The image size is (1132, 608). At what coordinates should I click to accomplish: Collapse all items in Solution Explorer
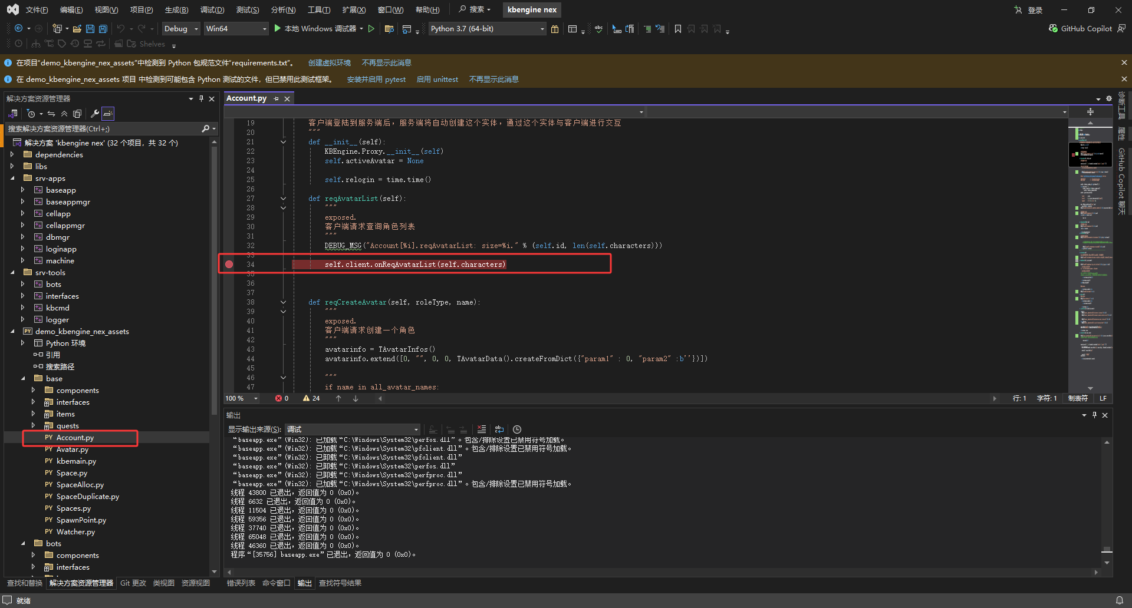click(x=64, y=114)
